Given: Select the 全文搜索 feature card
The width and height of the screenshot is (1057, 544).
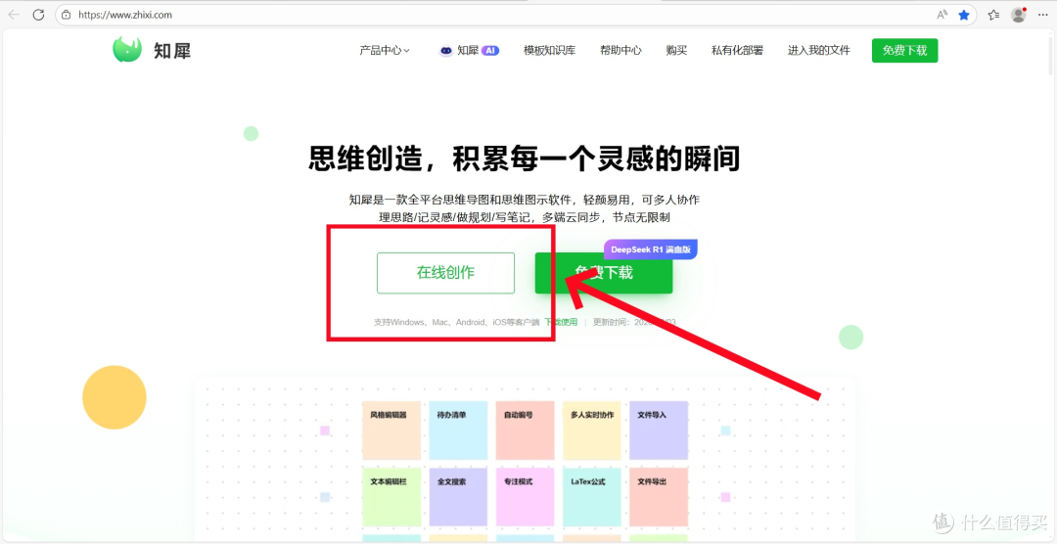Looking at the screenshot, I should tap(458, 497).
